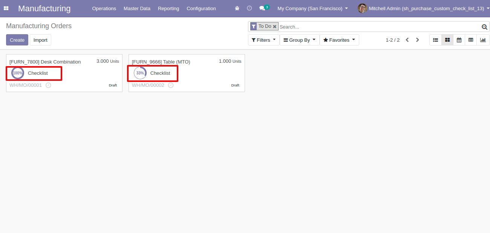The width and height of the screenshot is (490, 233).
Task: Switch to pivot table view
Action: (x=471, y=40)
